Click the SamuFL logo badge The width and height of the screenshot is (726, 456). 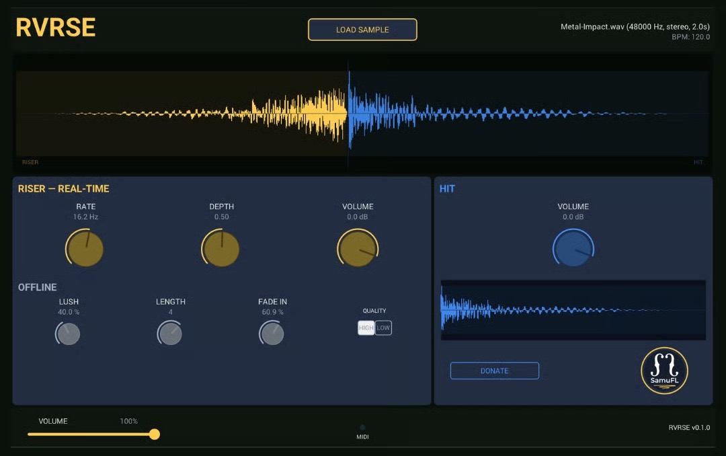click(664, 371)
